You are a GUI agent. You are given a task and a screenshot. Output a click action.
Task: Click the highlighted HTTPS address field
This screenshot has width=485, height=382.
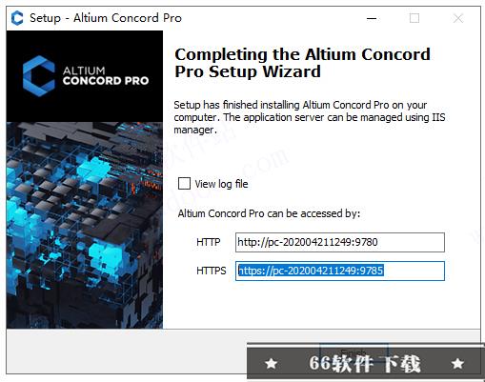(340, 271)
